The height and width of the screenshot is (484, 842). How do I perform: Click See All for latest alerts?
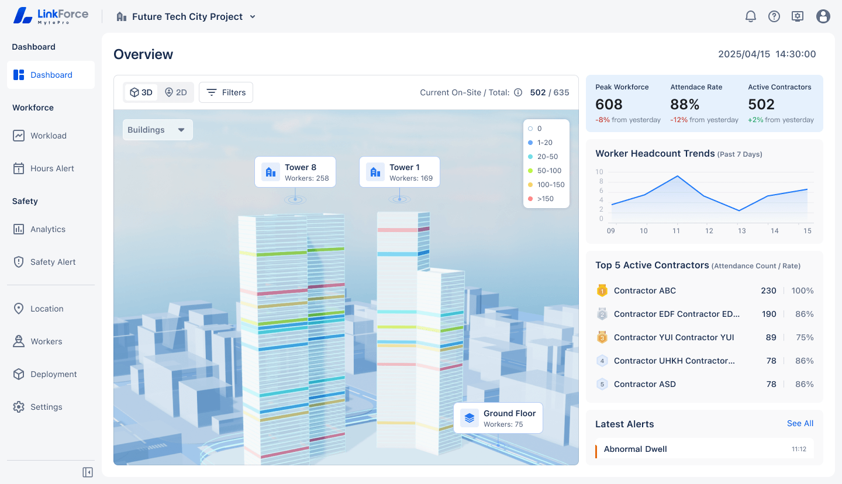pyautogui.click(x=800, y=423)
